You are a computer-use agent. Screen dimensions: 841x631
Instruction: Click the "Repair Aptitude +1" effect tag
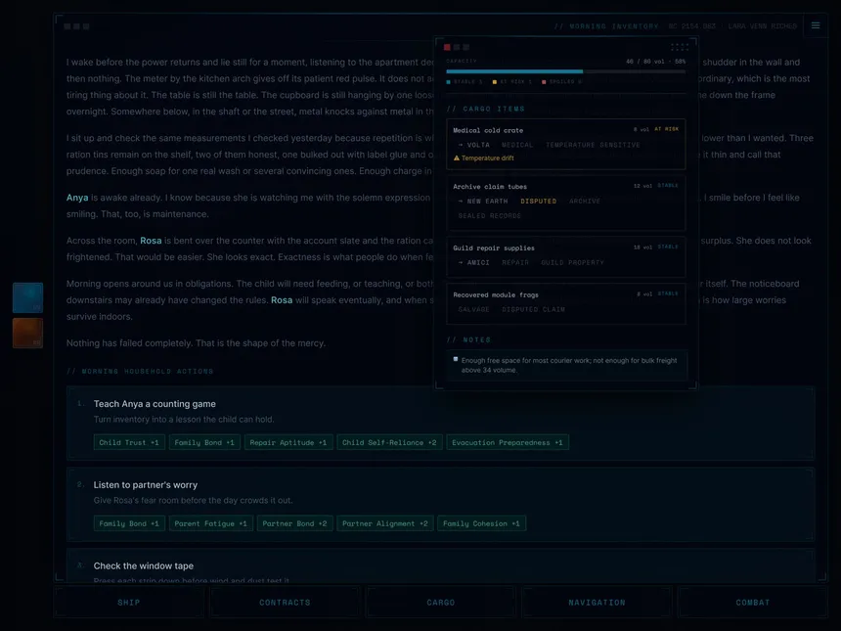288,442
